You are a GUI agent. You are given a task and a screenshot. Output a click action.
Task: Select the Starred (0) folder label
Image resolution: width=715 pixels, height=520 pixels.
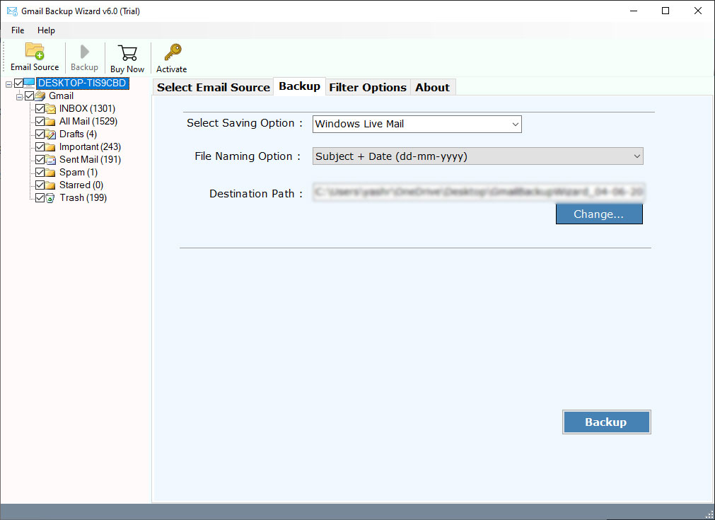coord(81,185)
